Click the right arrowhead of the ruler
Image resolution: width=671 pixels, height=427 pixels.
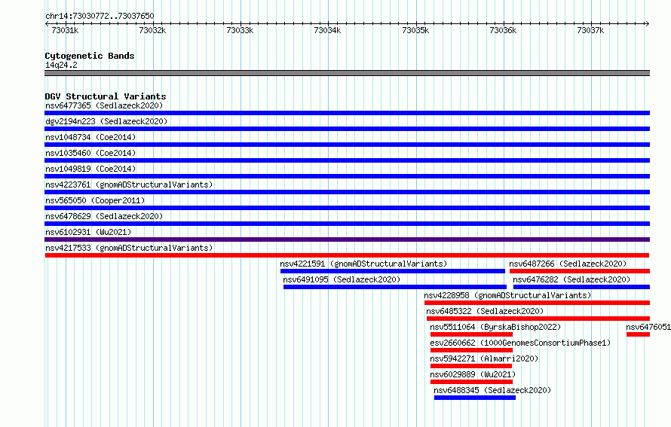(x=648, y=24)
